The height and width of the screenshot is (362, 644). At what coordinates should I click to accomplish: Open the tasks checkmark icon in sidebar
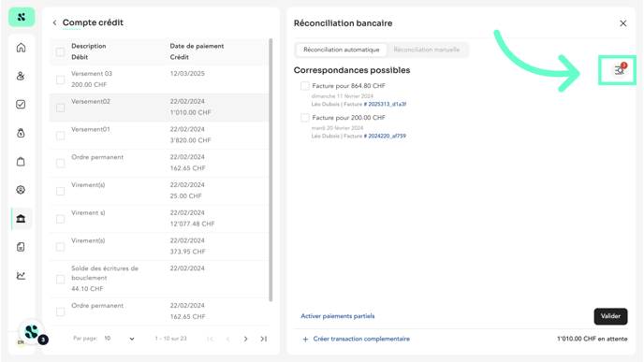(x=21, y=104)
